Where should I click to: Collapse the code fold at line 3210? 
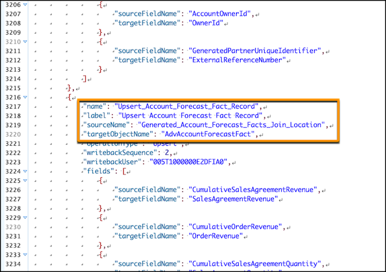coord(25,42)
